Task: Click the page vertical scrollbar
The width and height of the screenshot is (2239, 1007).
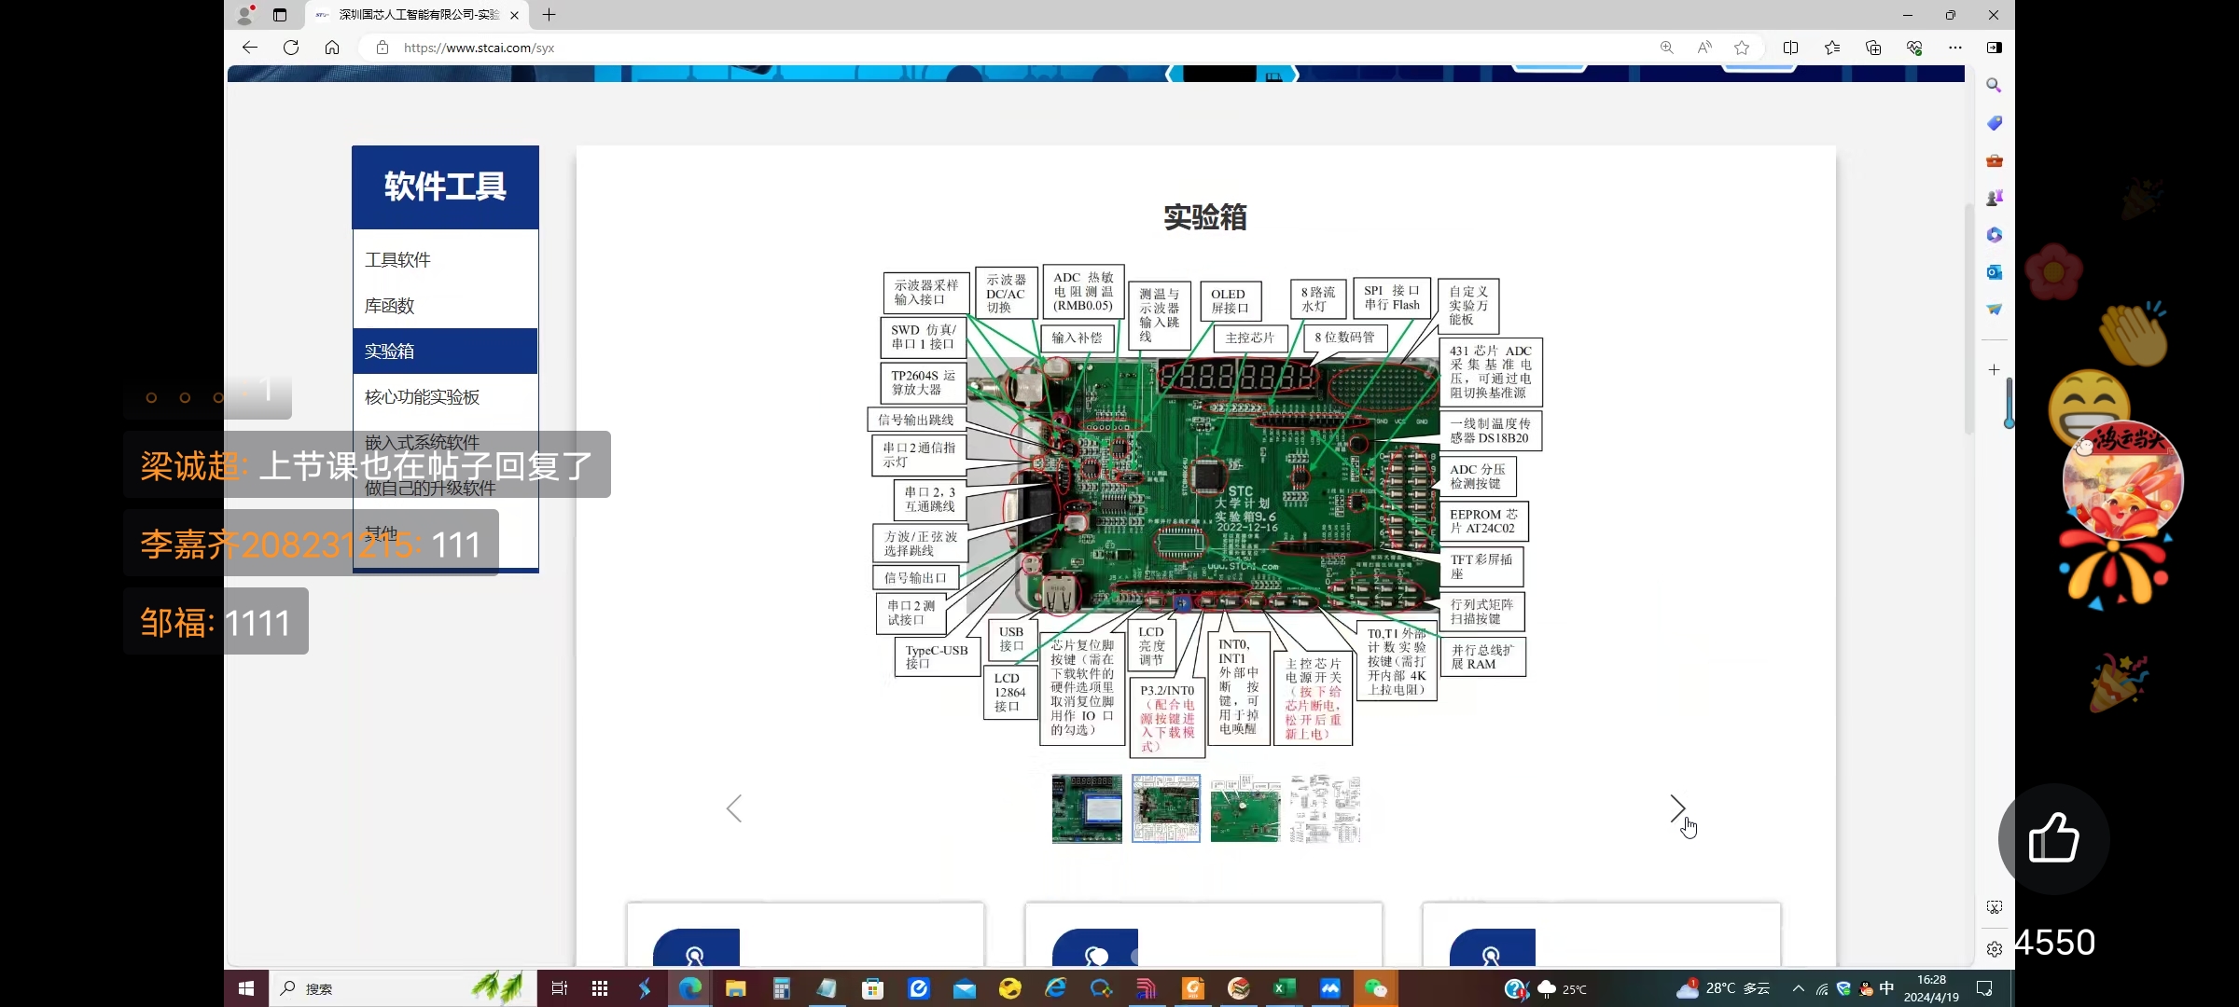Action: 1968,317
